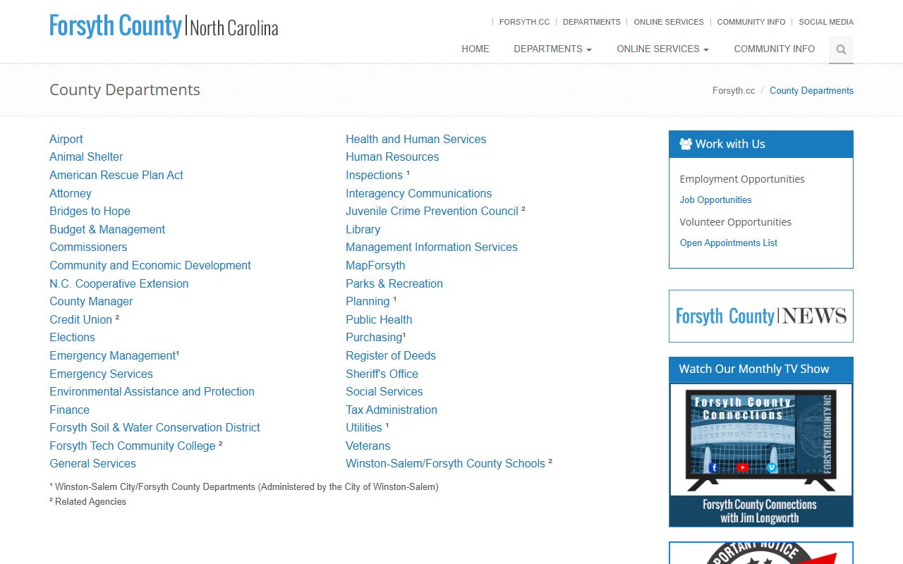Click the search magnifier icon
Viewport: 903px width, 564px height.
[841, 49]
